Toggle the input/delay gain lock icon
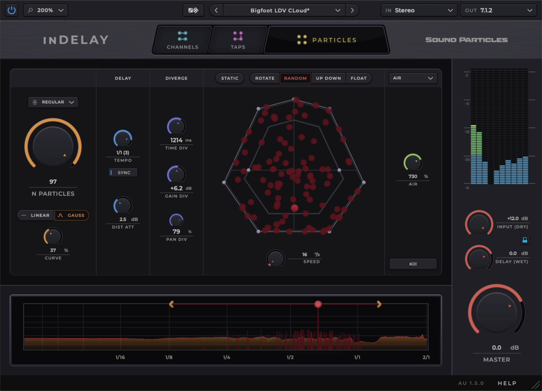The height and width of the screenshot is (391, 542). point(525,240)
